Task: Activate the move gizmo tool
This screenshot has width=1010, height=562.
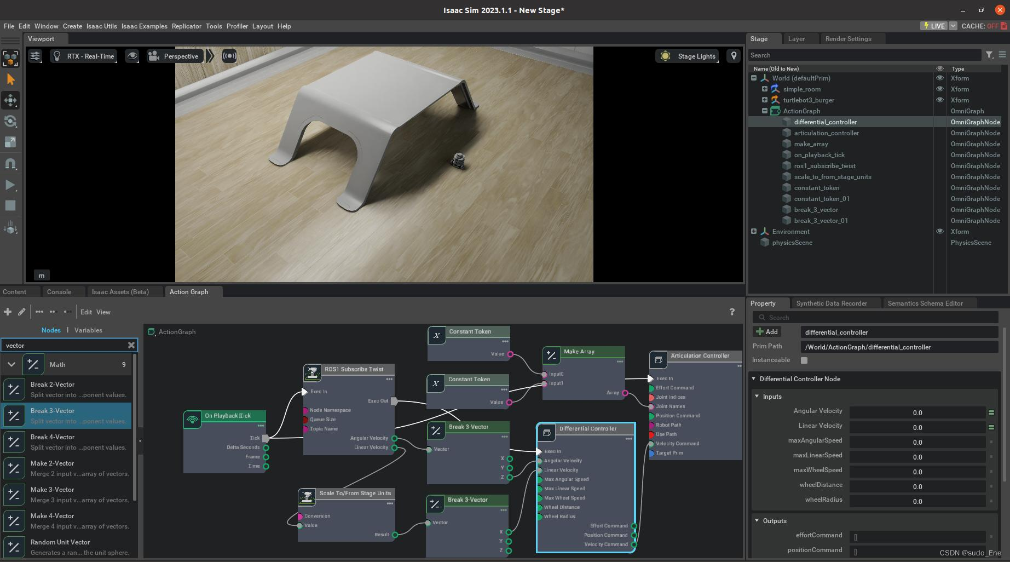Action: (10, 101)
